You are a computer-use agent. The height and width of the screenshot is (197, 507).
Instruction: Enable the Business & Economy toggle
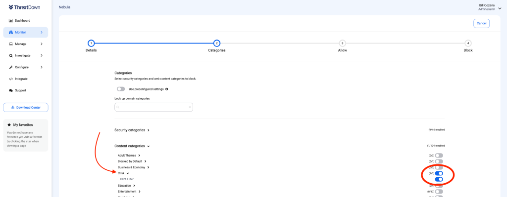point(439,167)
